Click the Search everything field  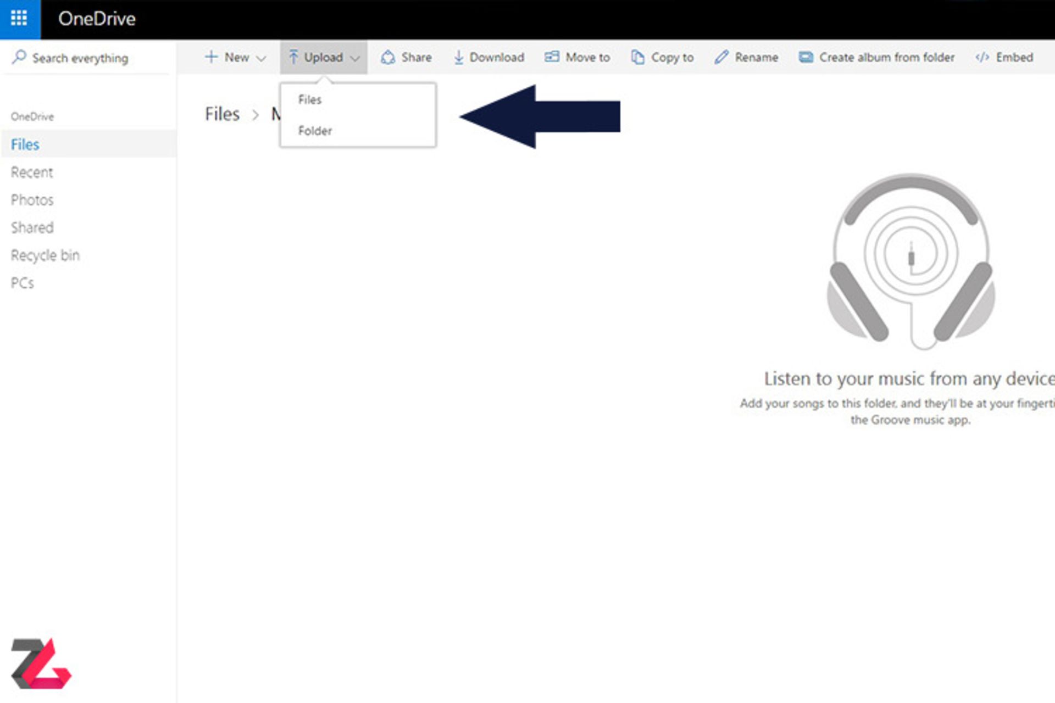[80, 58]
